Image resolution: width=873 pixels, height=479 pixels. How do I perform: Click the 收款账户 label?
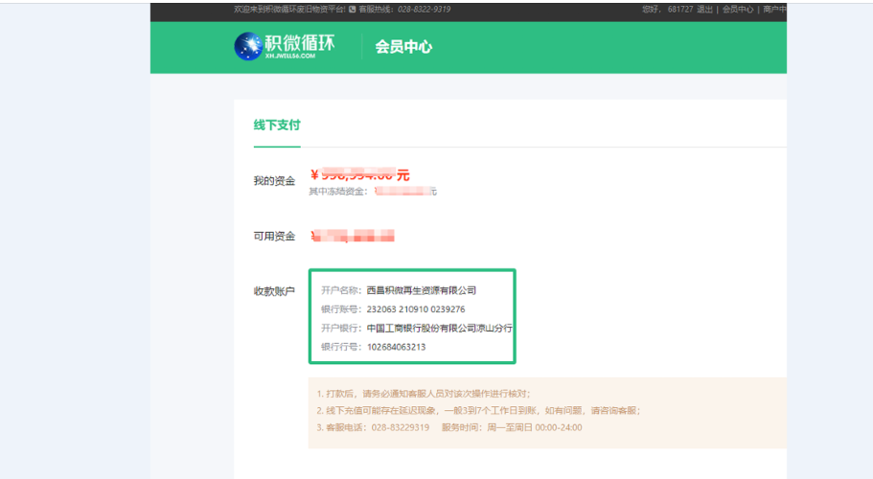click(274, 291)
